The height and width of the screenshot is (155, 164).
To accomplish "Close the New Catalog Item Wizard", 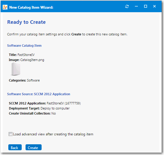I will point(154,6).
